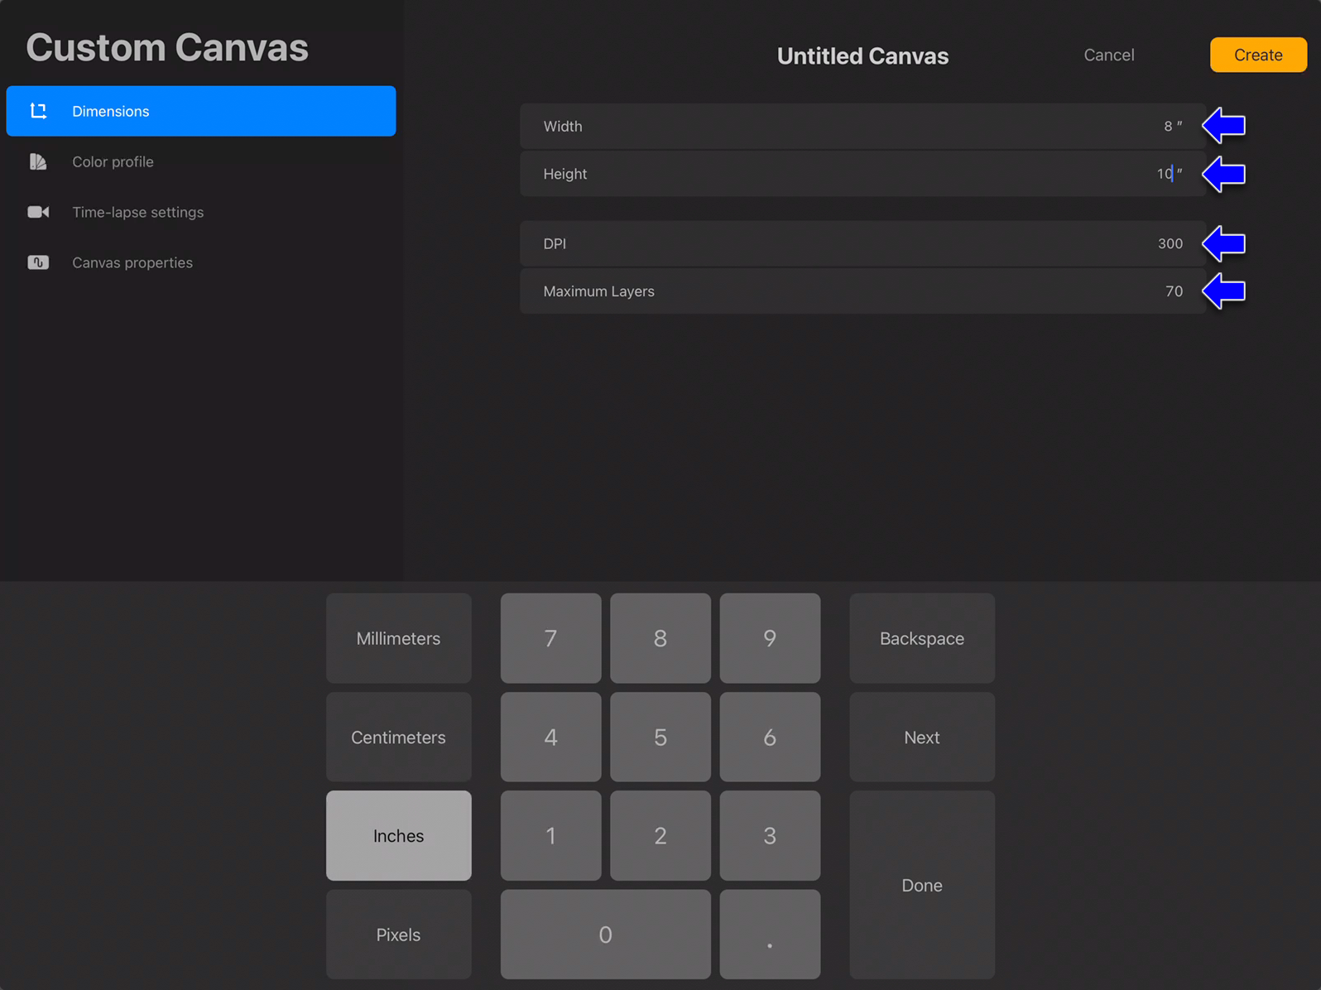Viewport: 1321px width, 990px height.
Task: Rename the Untitled Canvas title
Action: (862, 55)
